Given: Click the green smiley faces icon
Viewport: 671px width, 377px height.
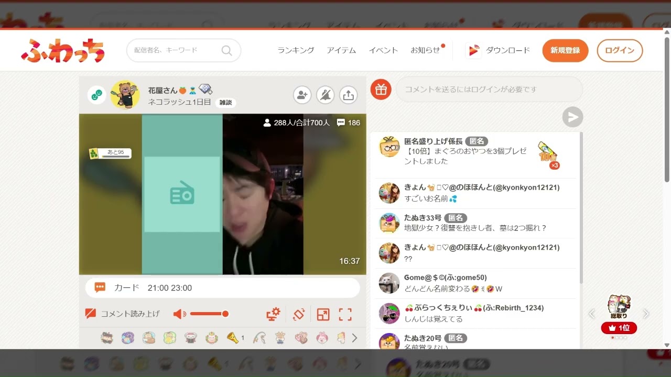Looking at the screenshot, I should 96,95.
